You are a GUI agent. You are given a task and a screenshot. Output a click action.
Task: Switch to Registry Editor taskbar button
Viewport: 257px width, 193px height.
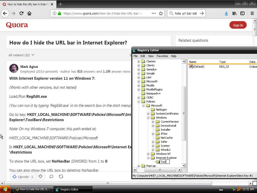[73, 189]
